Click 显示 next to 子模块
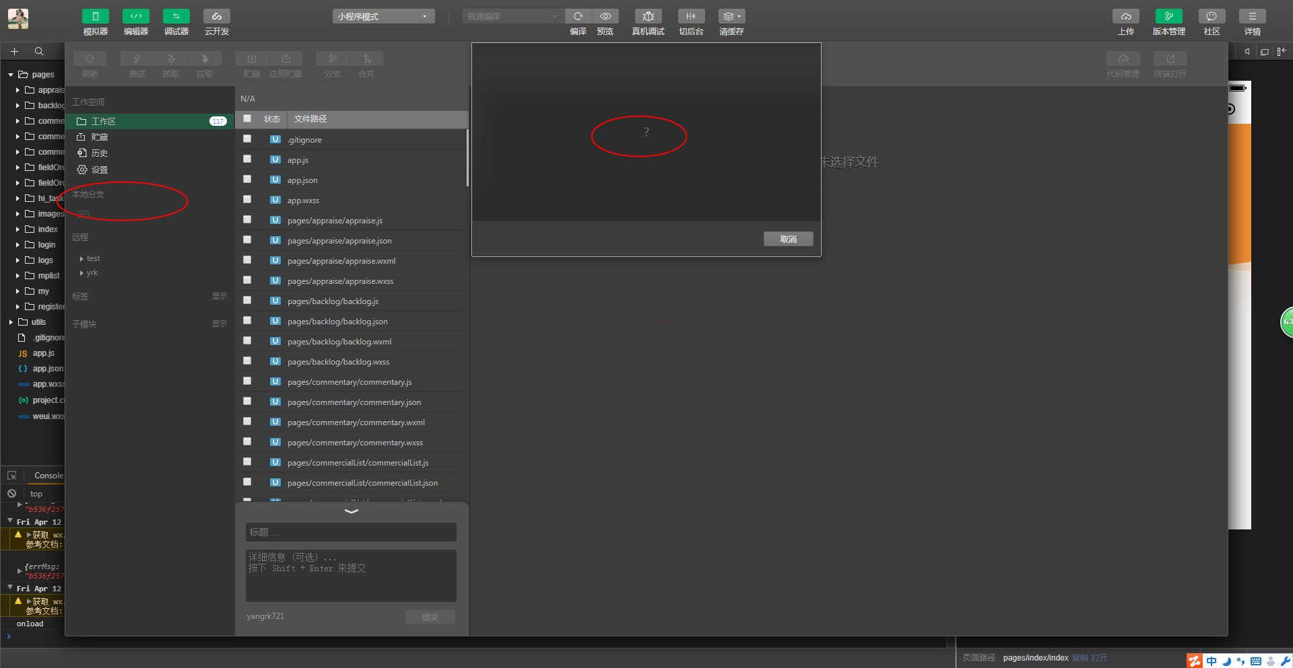This screenshot has height=668, width=1293. [220, 324]
